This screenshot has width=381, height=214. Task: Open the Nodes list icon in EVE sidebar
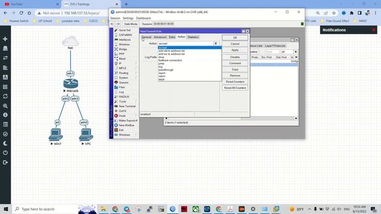point(5,48)
